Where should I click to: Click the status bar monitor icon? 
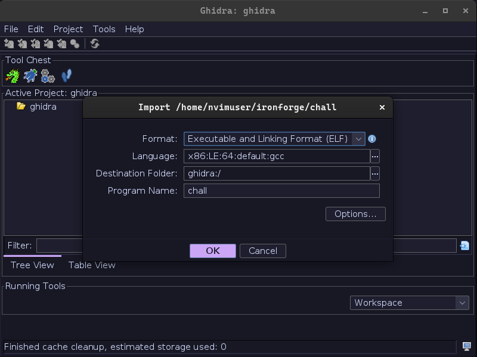click(466, 346)
